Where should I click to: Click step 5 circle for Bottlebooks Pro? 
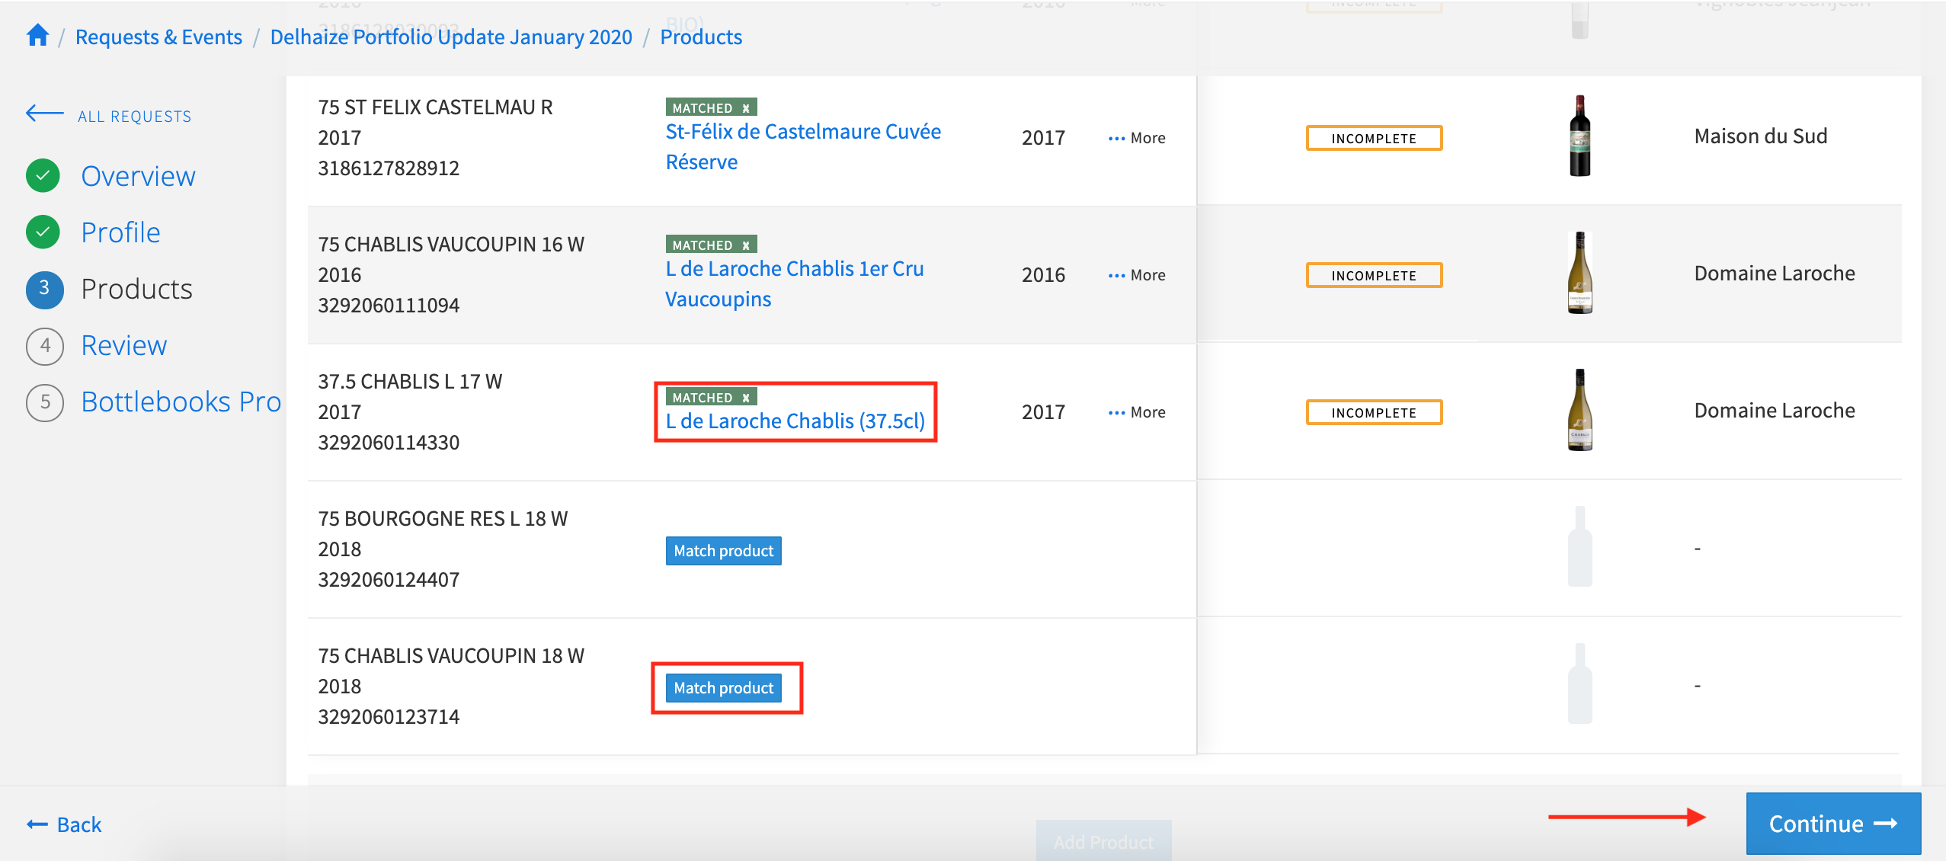[x=45, y=402]
